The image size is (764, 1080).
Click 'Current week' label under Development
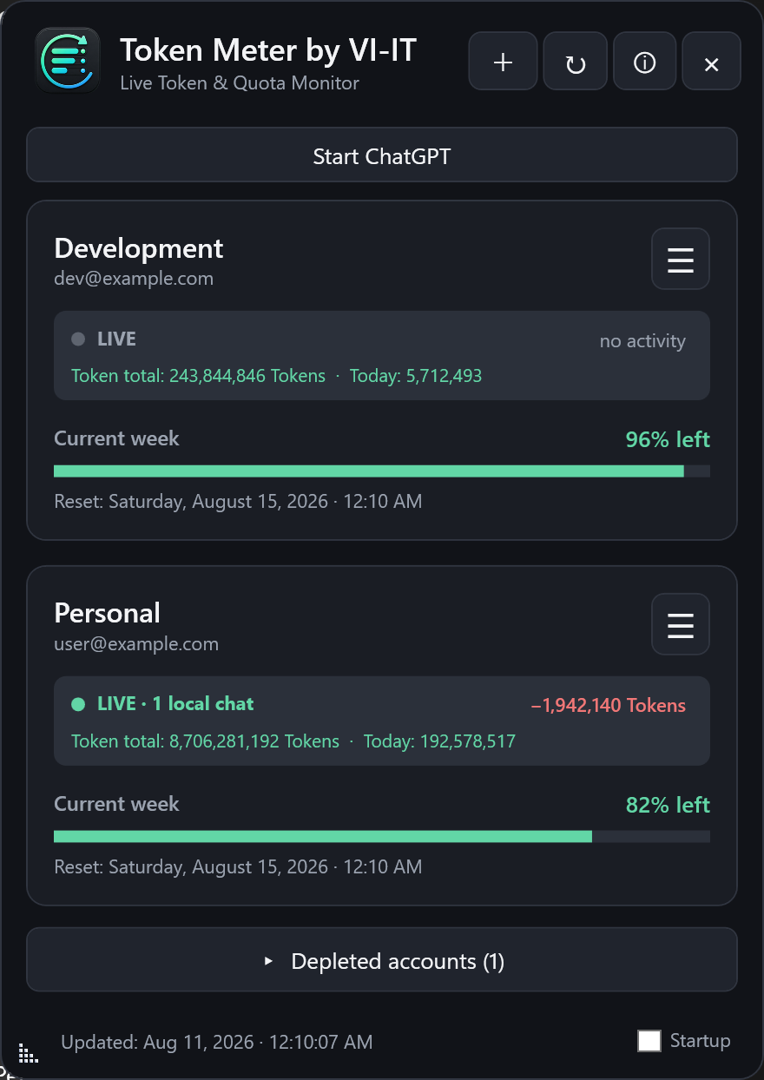click(x=116, y=438)
